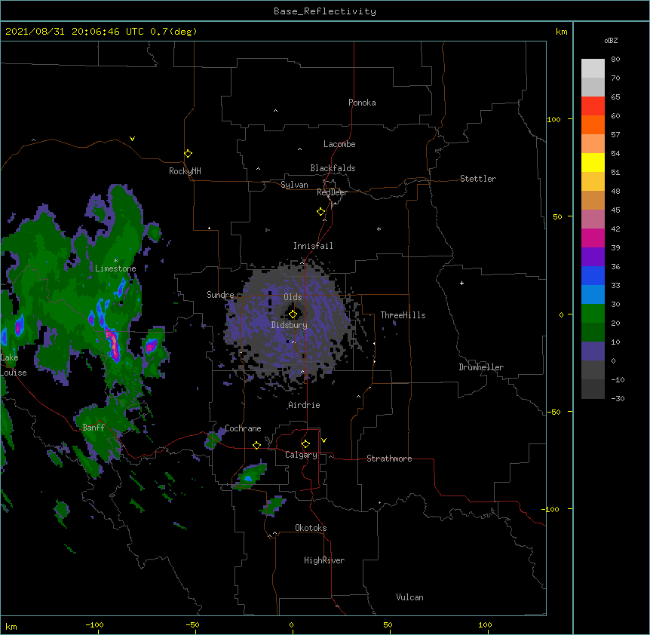The image size is (650, 635).
Task: Pick the purple 36-39 dBZ legend swatch
Action: tap(593, 257)
